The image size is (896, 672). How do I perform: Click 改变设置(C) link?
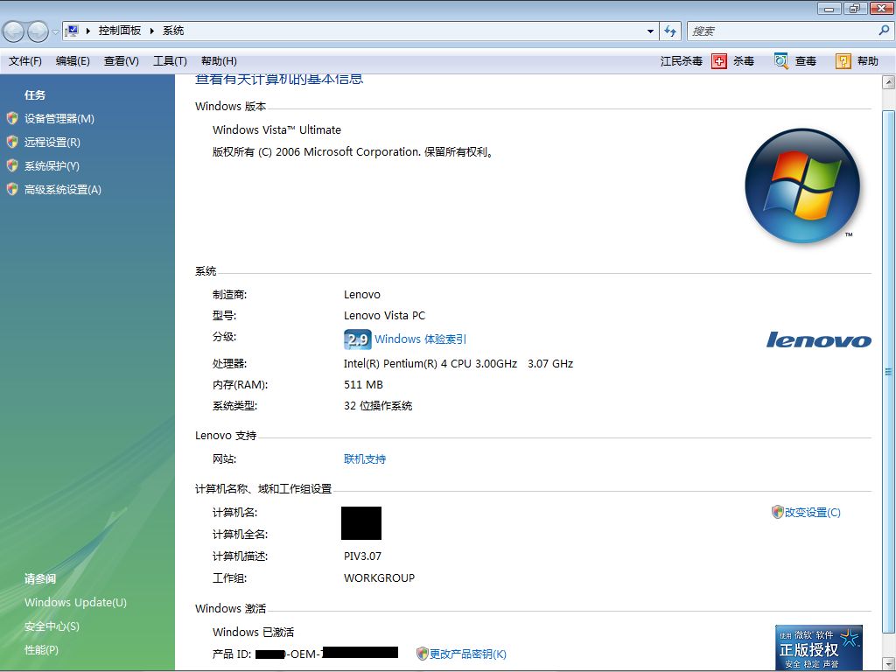[813, 513]
